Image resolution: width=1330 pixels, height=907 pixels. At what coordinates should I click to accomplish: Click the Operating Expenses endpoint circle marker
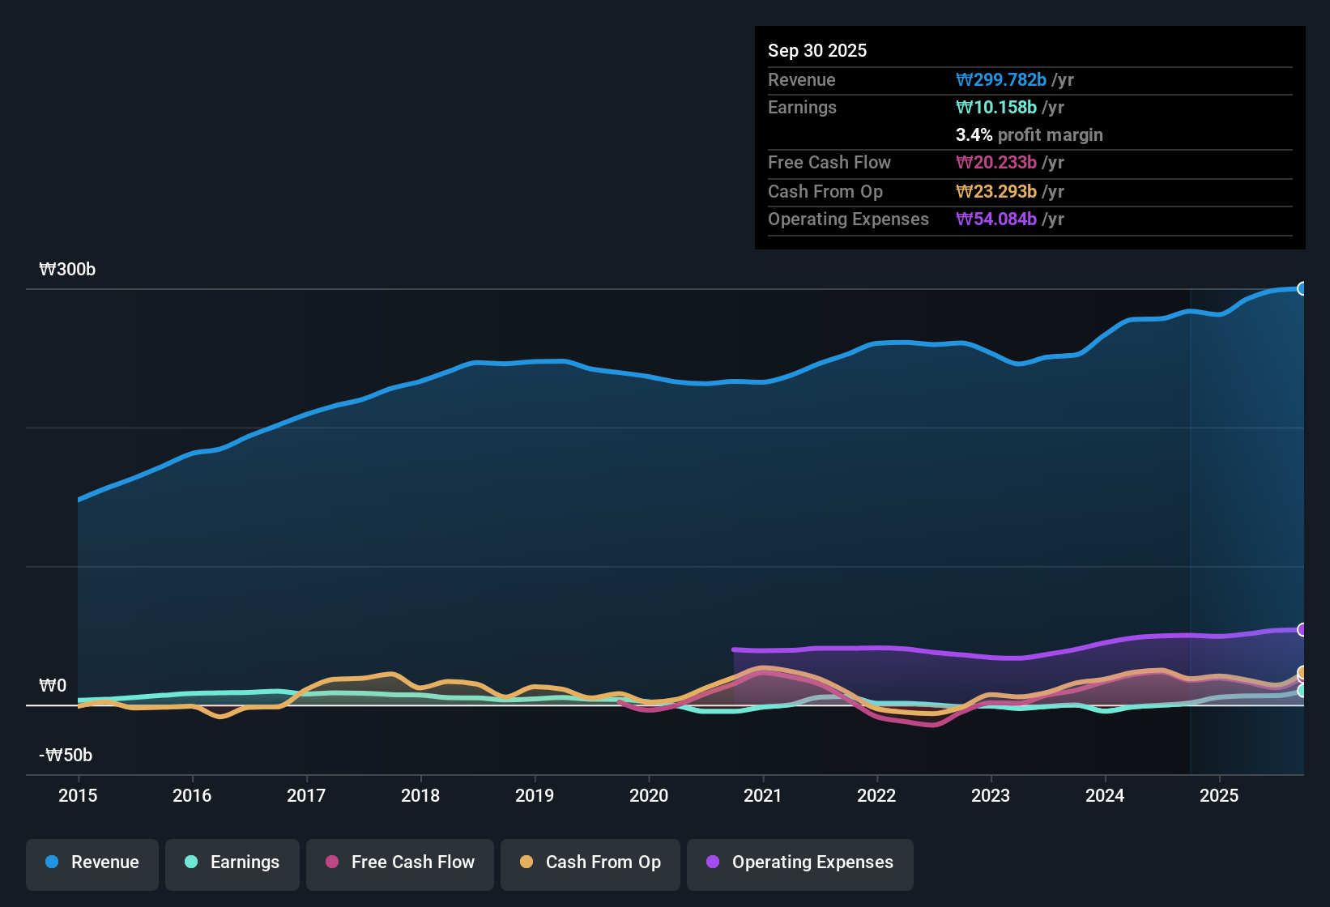tap(1302, 629)
